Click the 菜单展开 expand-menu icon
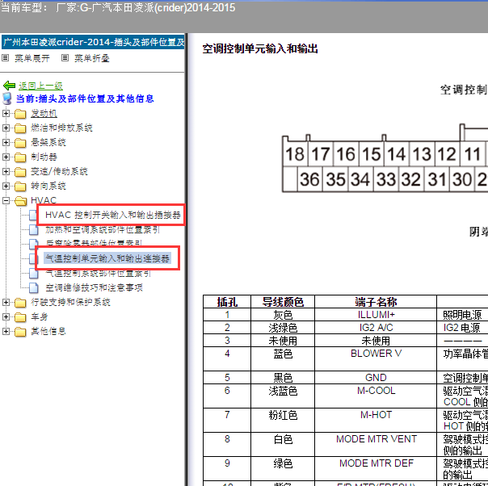The height and width of the screenshot is (486, 488). (x=6, y=58)
